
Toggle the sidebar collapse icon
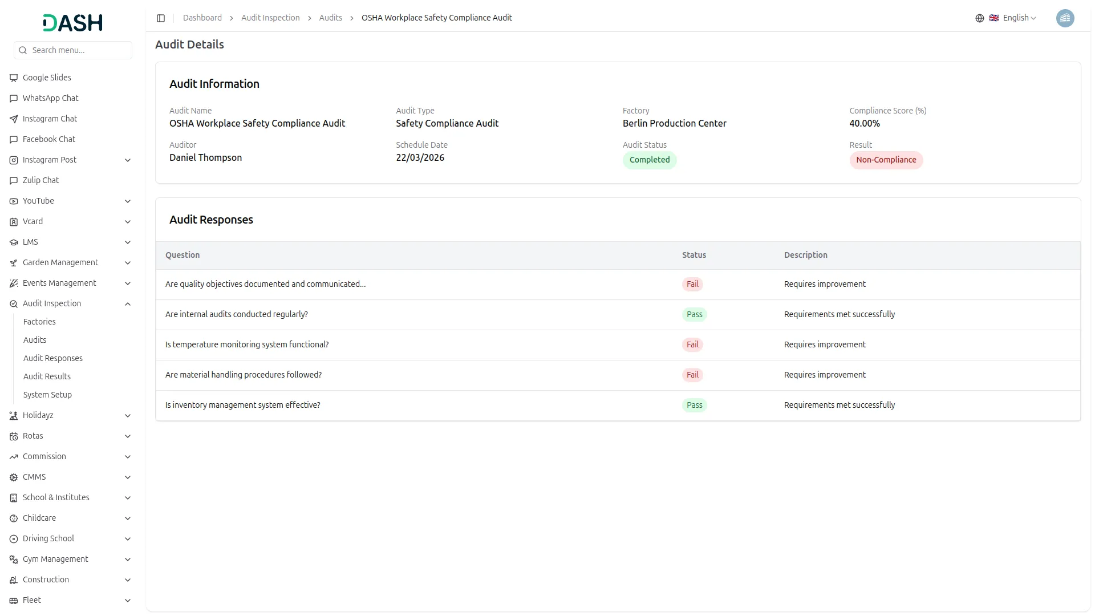(x=161, y=18)
